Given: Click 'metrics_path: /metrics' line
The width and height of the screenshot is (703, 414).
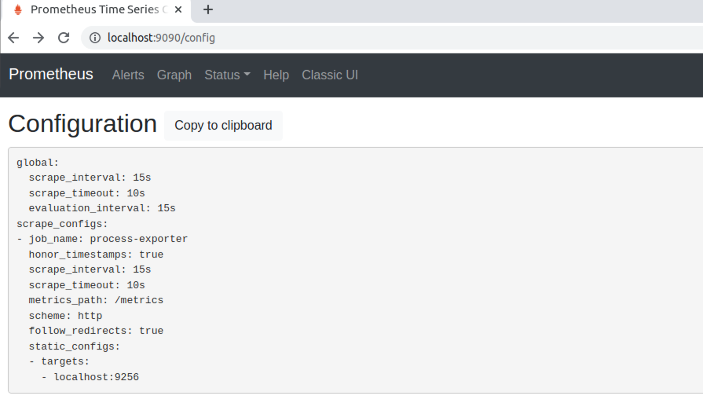Looking at the screenshot, I should [96, 300].
